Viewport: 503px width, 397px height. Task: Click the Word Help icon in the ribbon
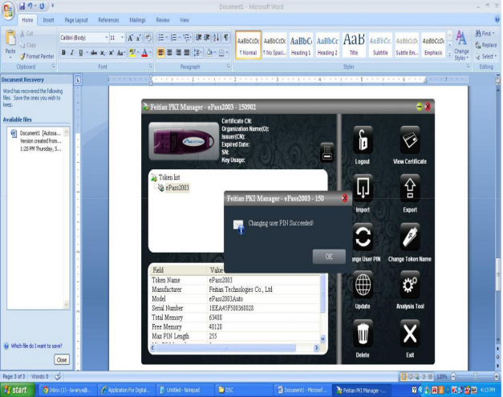(x=497, y=19)
